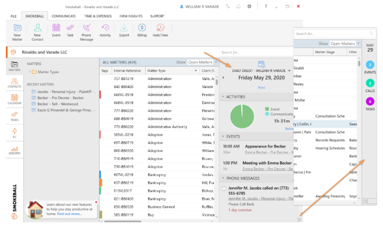Switch to the Communicate tab
The width and height of the screenshot is (383, 226).
click(x=64, y=16)
